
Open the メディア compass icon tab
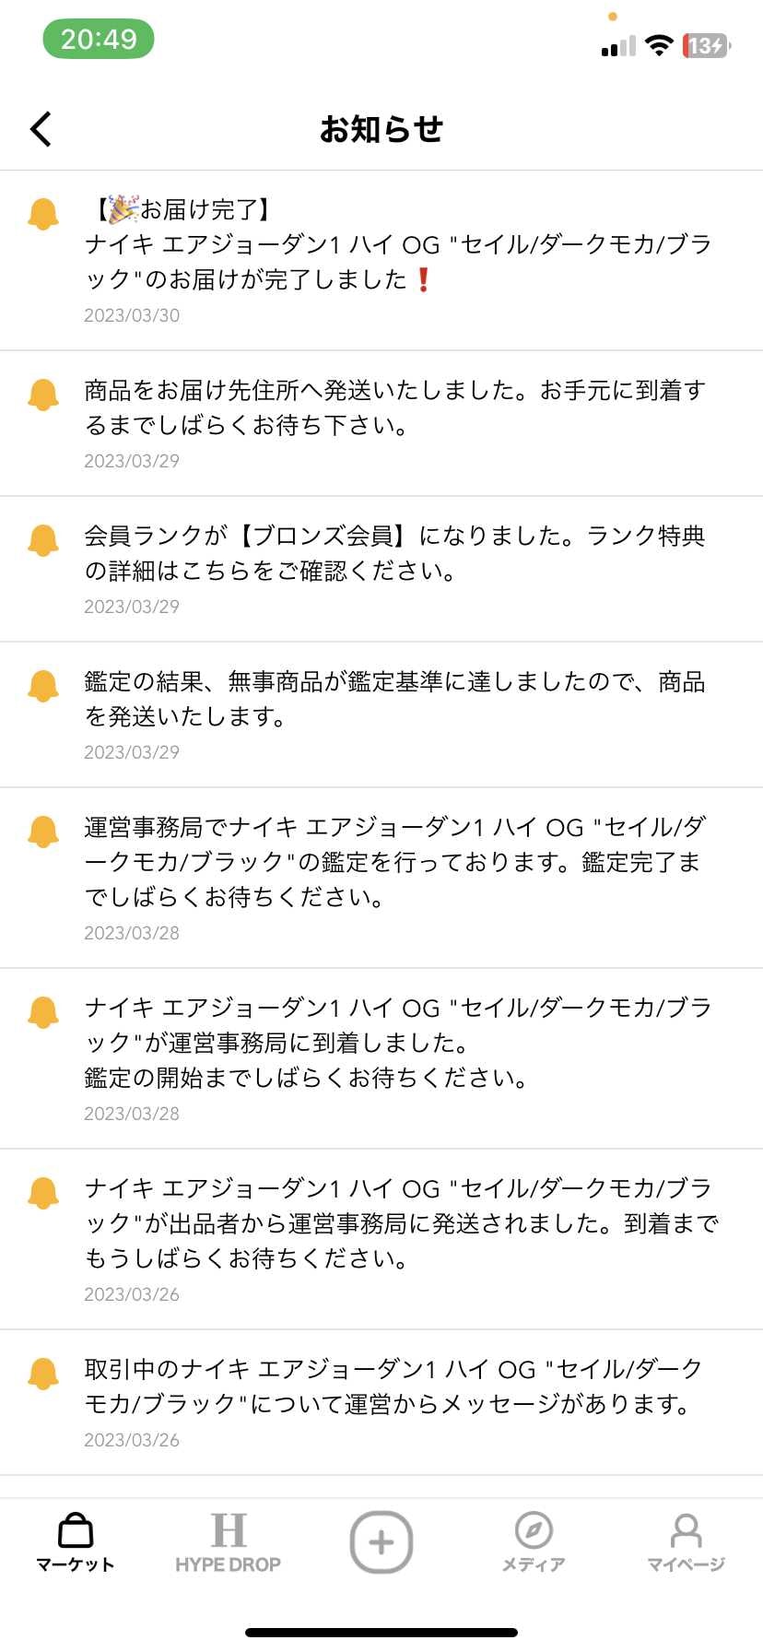coord(534,1542)
